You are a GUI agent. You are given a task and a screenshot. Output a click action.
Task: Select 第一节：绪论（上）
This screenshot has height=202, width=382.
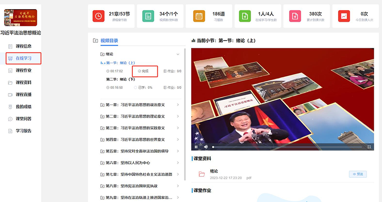click(x=121, y=63)
